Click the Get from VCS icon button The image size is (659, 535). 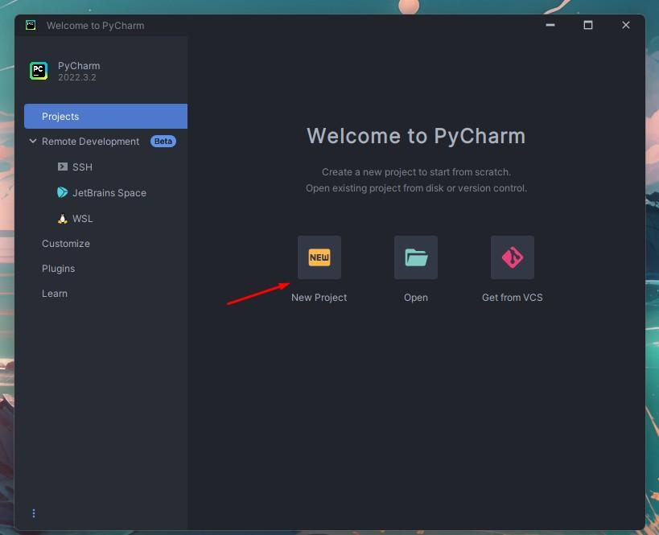pos(513,257)
